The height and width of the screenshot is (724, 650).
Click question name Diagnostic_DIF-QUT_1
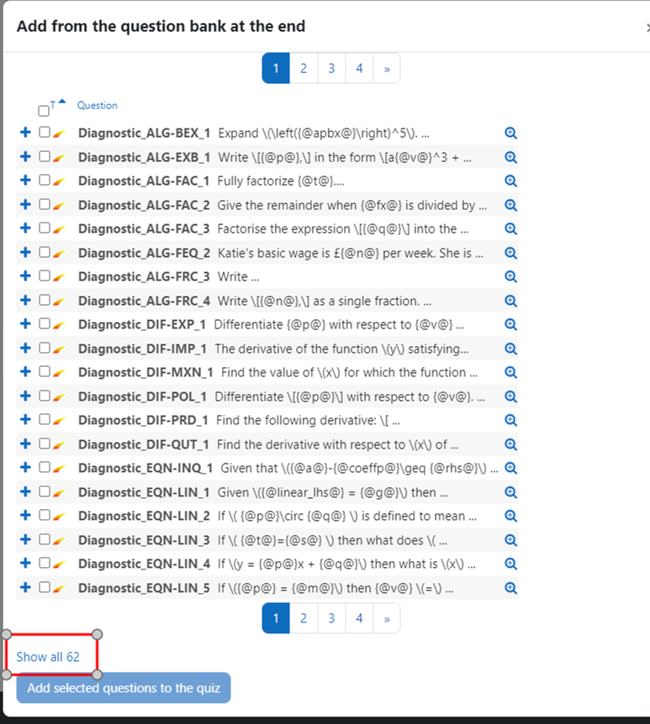pyautogui.click(x=143, y=444)
